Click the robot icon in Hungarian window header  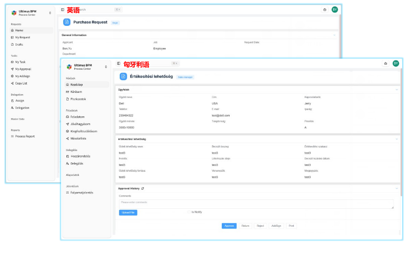[385, 63]
